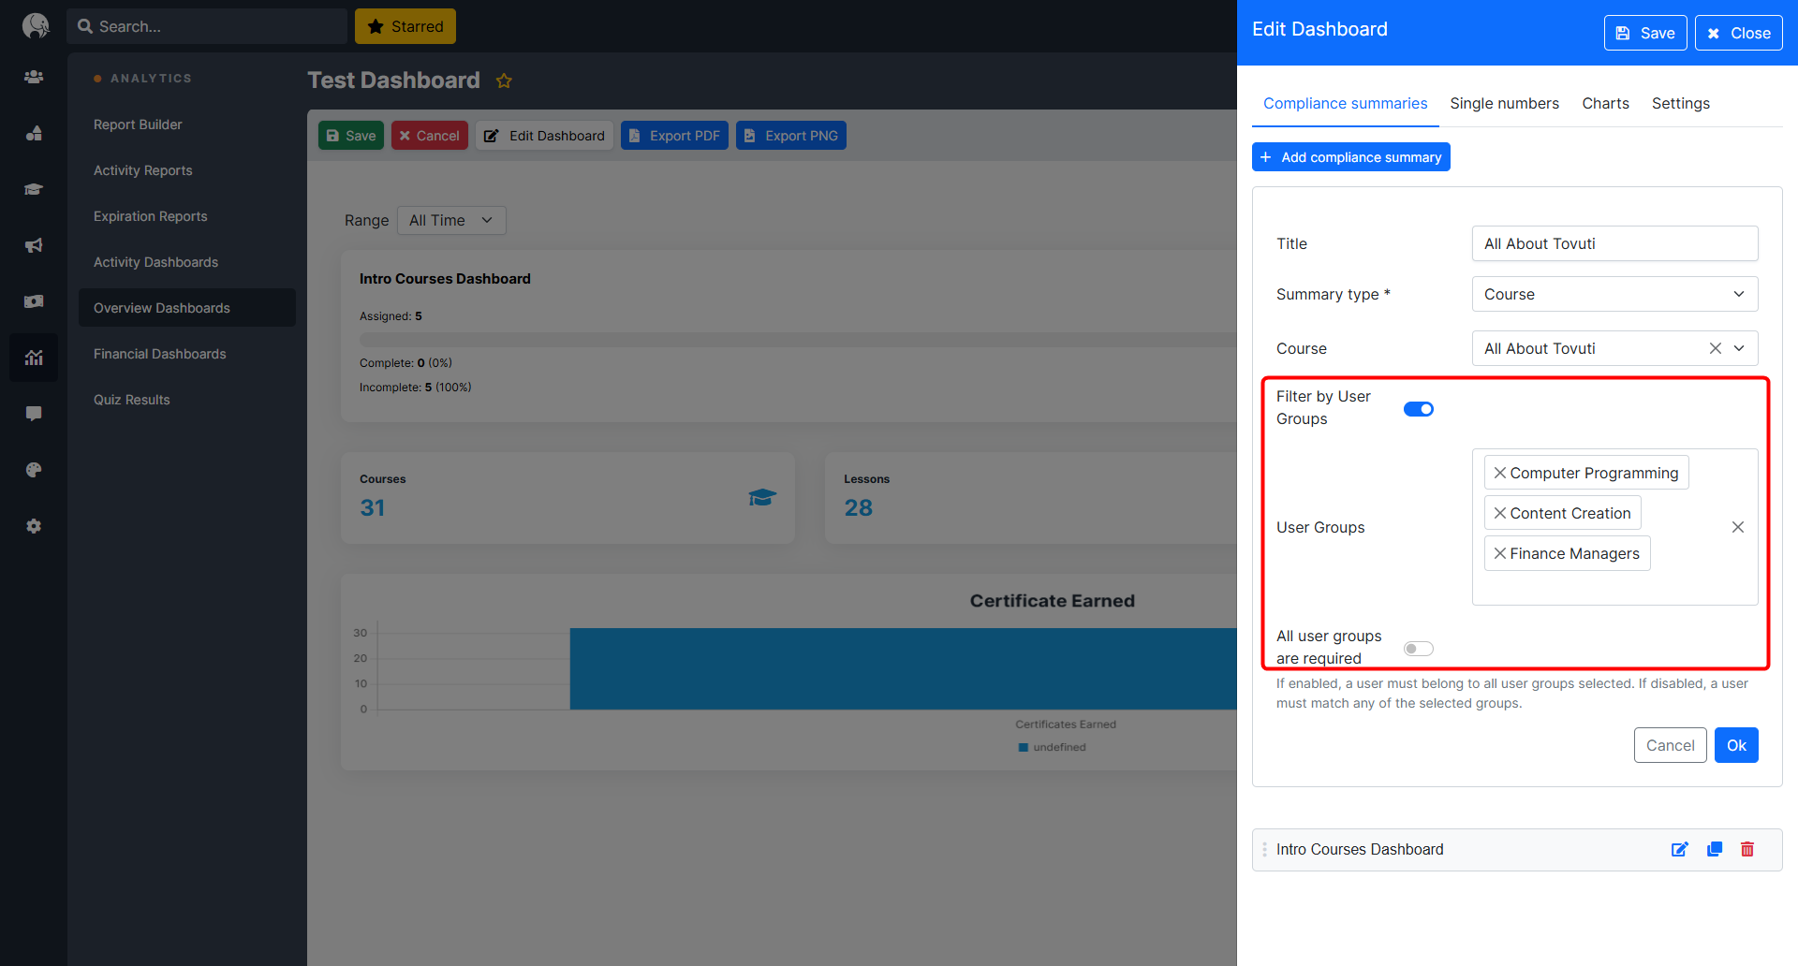Open the users group sidebar icon

[x=34, y=77]
